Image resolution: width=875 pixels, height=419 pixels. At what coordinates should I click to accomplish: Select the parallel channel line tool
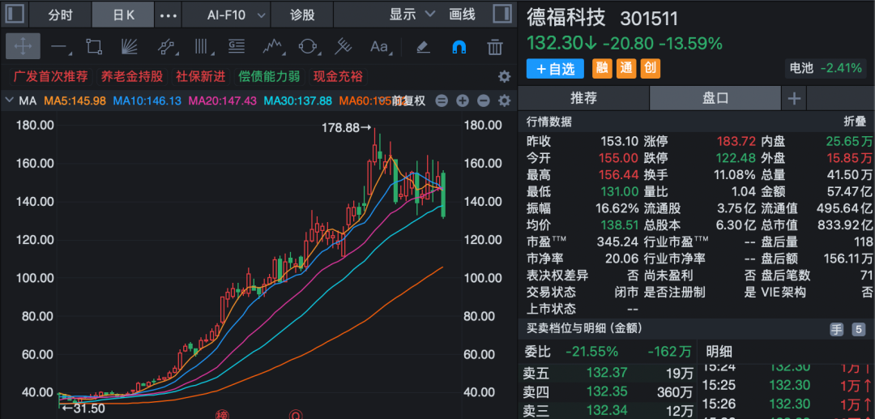pos(166,47)
